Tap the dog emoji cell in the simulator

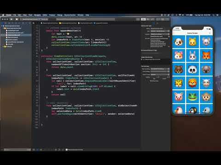coord(179,42)
